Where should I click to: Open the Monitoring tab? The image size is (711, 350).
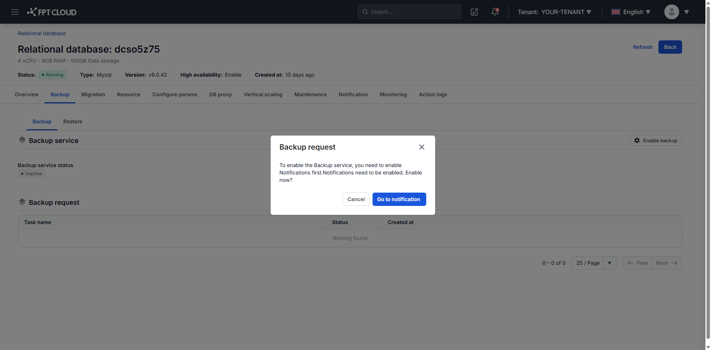393,94
